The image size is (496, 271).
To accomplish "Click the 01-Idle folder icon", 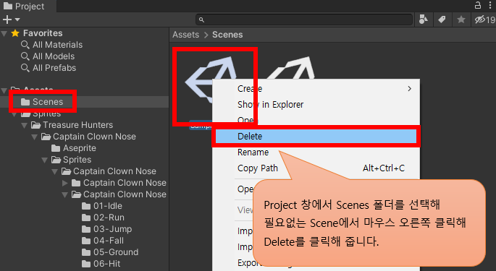I will pyautogui.click(x=86, y=206).
